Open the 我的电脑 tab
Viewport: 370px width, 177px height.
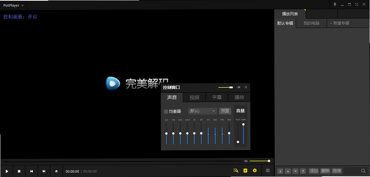pyautogui.click(x=312, y=23)
